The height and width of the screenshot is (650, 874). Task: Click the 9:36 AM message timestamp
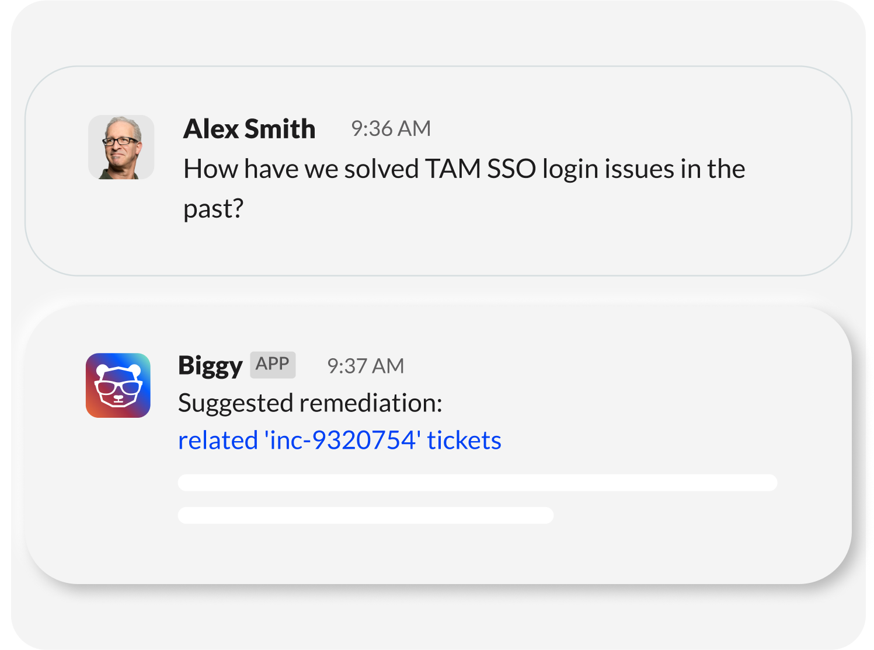click(391, 128)
